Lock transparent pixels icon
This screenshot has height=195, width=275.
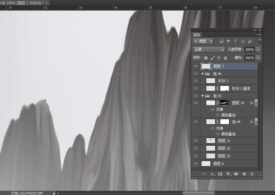tap(206, 58)
